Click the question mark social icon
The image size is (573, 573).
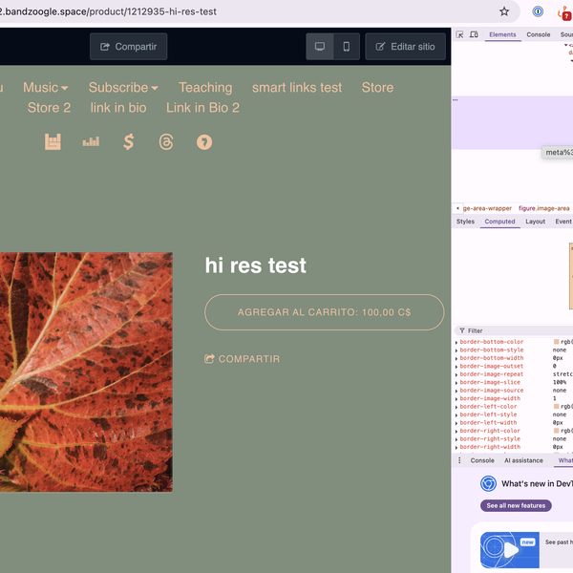(x=204, y=142)
